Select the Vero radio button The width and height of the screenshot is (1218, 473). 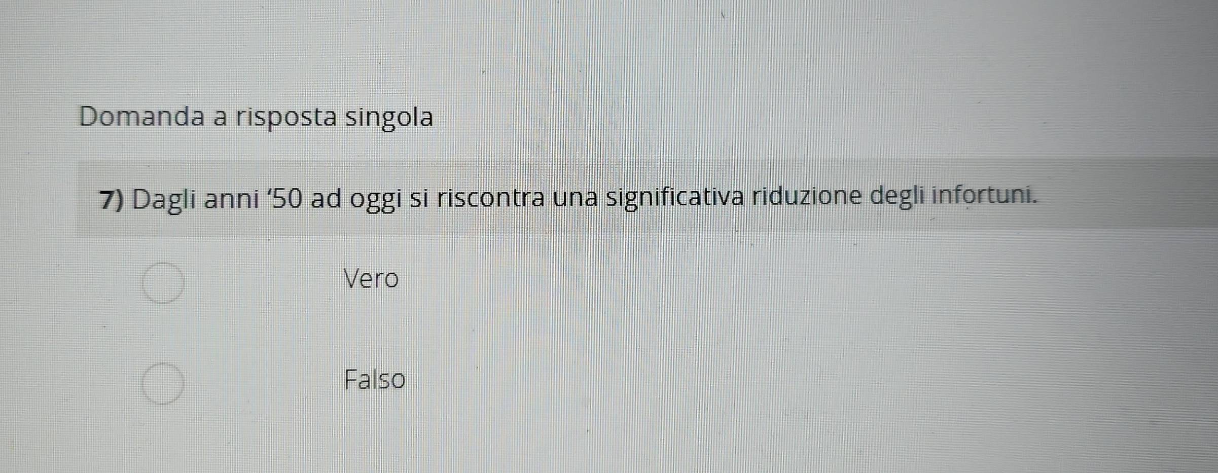click(x=163, y=283)
